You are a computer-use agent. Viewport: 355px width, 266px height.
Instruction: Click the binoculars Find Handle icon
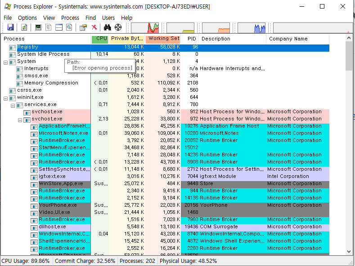pyautogui.click(x=108, y=27)
